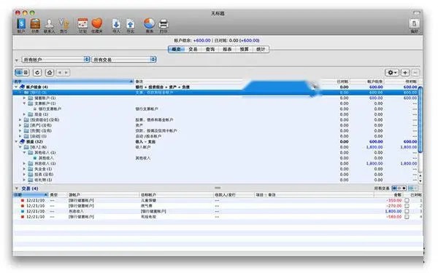
Task: Click the green icon beside 其他收入 leaf row
Action: point(35,158)
